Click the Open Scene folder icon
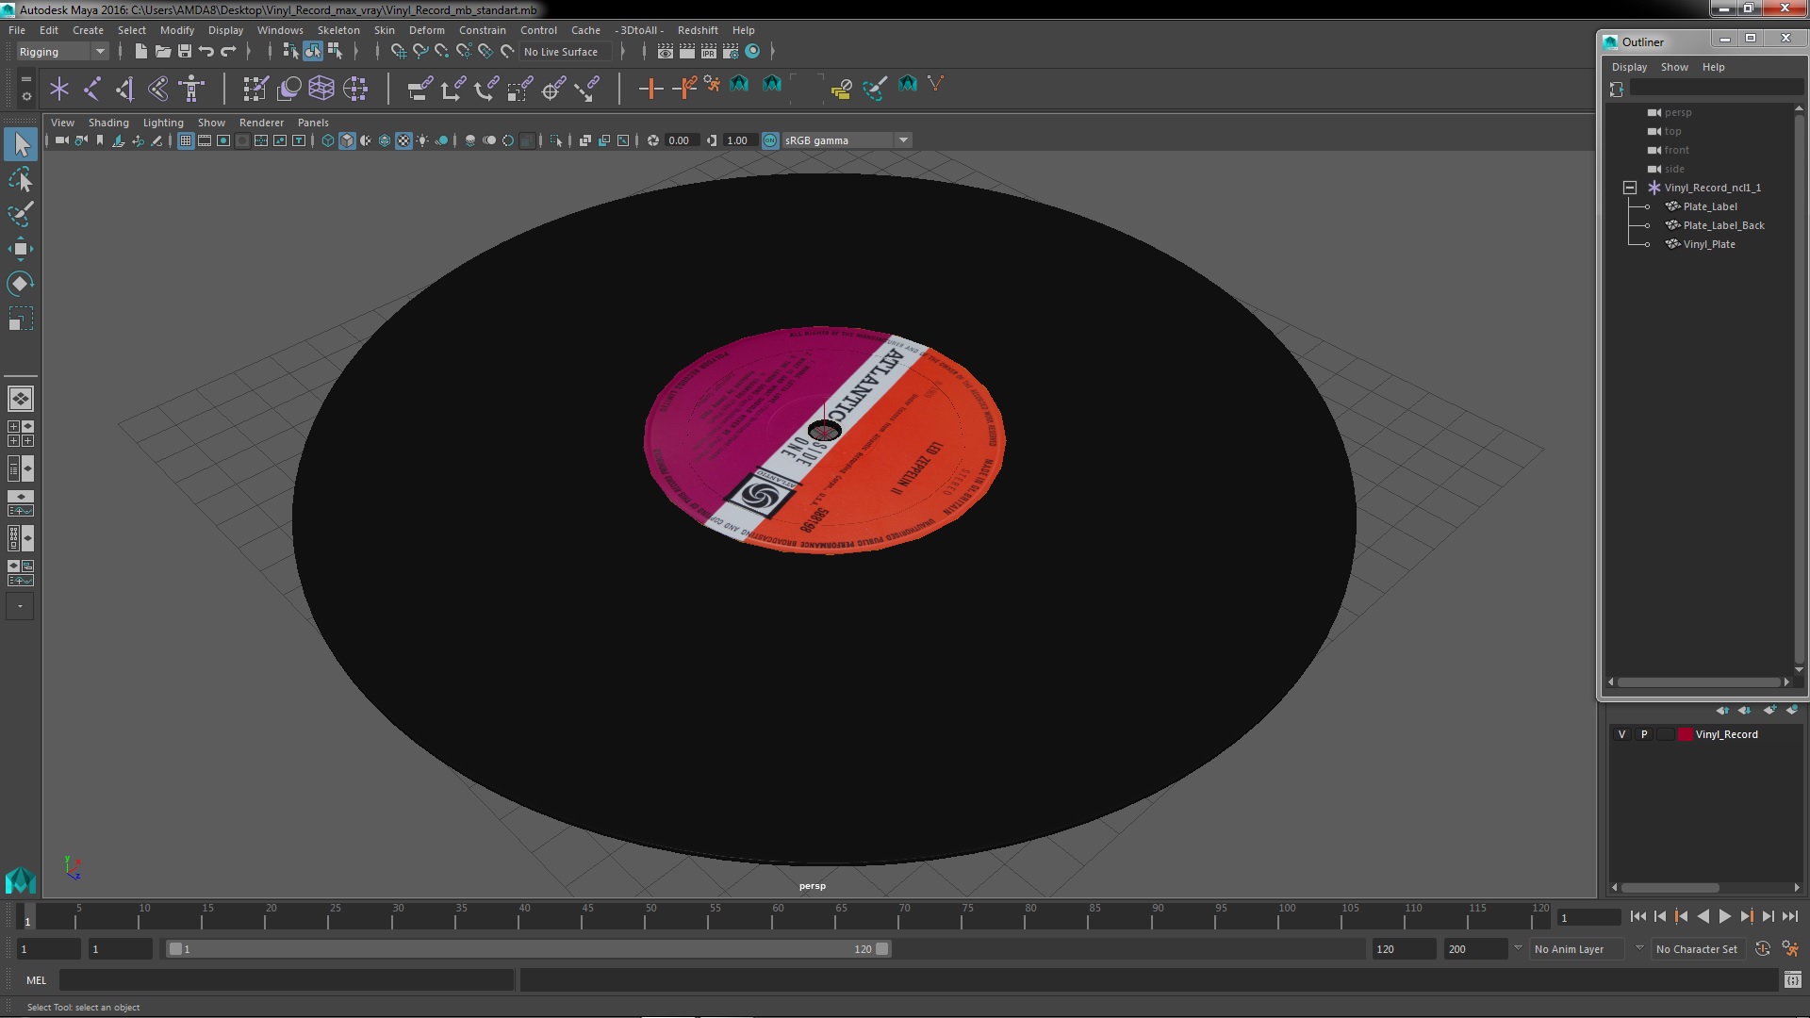This screenshot has height=1018, width=1810. pos(162,51)
